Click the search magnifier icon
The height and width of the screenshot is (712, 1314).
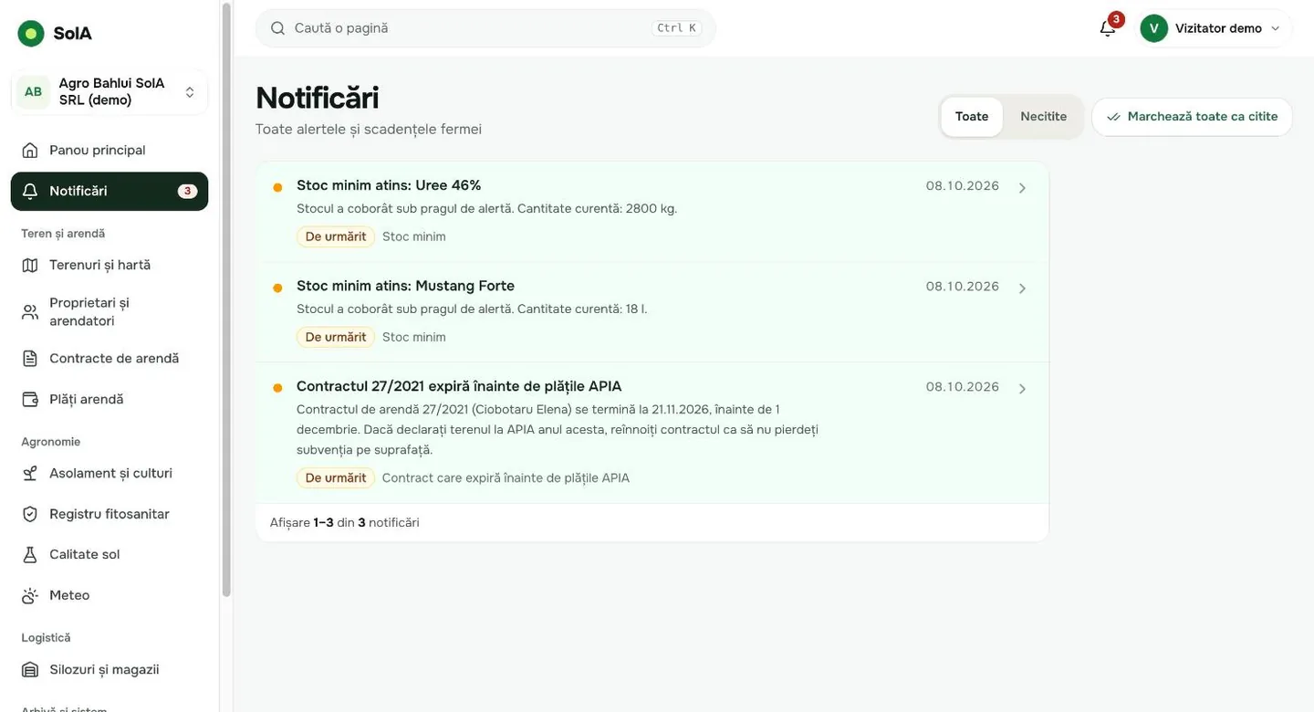(x=277, y=28)
